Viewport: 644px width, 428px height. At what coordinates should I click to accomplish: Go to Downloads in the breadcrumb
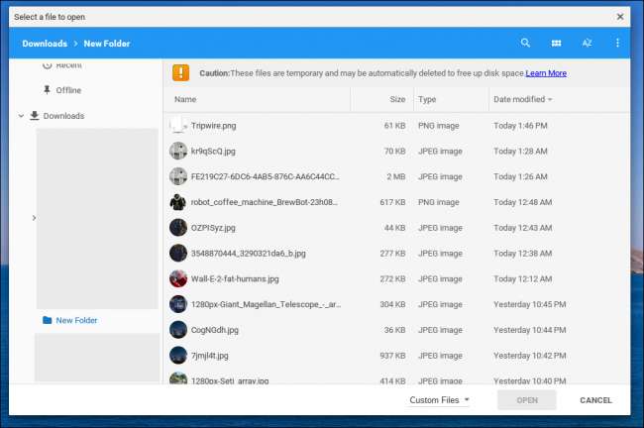pyautogui.click(x=45, y=44)
